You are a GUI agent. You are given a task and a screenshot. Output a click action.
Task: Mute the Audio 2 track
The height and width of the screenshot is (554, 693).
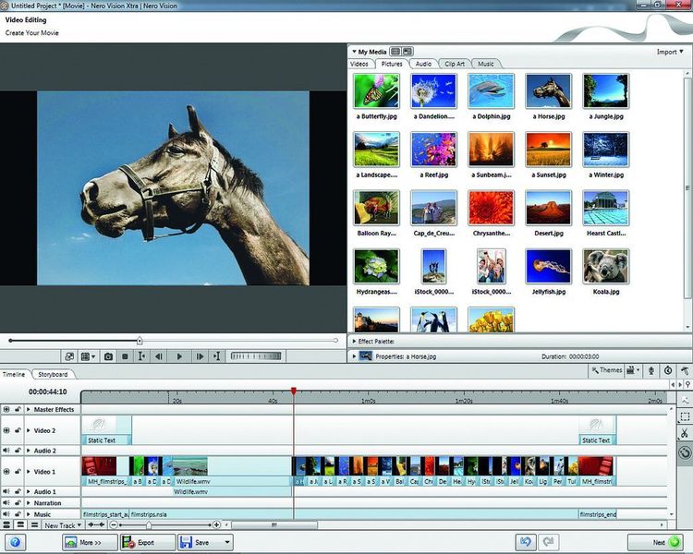click(x=6, y=451)
